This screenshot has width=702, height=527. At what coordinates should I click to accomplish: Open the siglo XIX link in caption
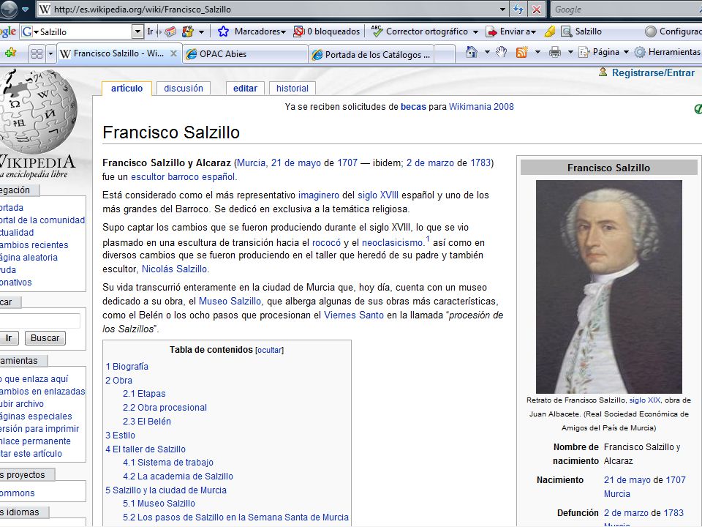(x=645, y=400)
